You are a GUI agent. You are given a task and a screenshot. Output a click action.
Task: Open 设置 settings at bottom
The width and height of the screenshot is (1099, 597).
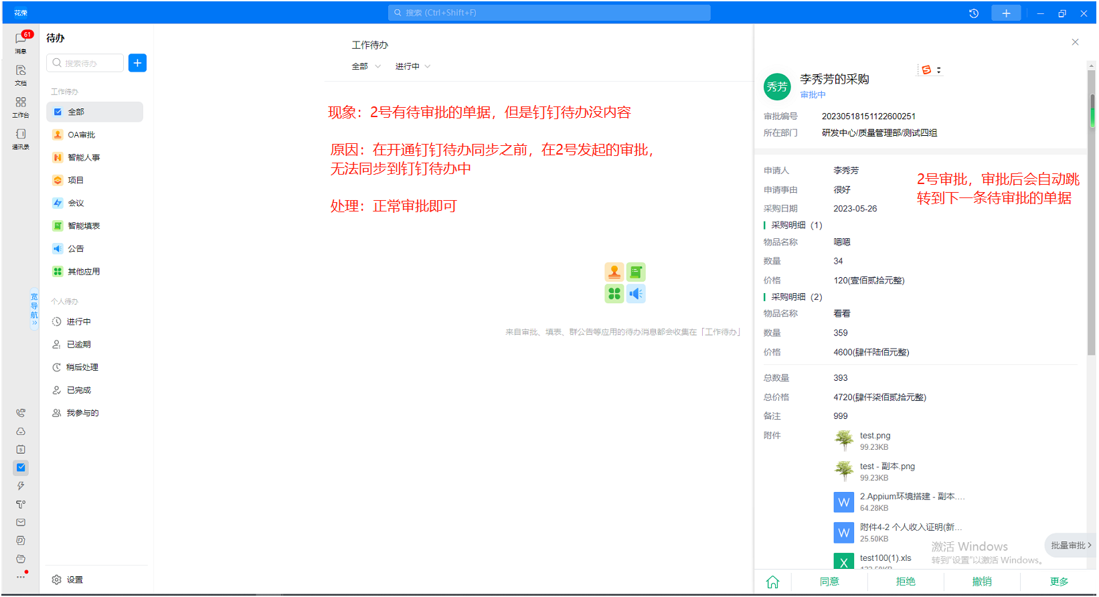click(68, 580)
